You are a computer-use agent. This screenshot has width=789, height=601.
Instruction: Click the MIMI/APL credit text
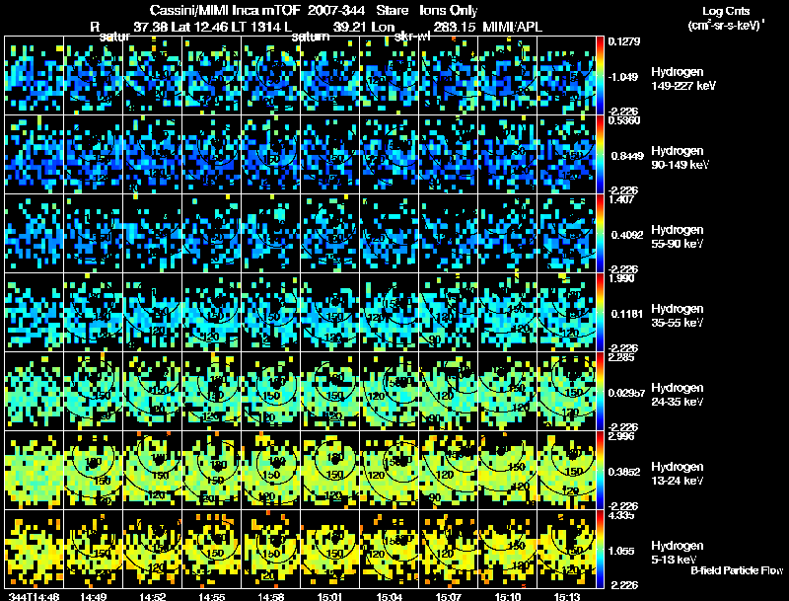pyautogui.click(x=512, y=28)
